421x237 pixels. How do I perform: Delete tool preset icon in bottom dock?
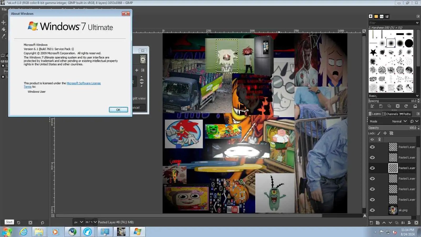30,223
